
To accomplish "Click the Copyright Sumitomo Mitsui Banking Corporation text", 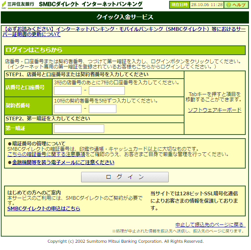I will click(125, 241).
